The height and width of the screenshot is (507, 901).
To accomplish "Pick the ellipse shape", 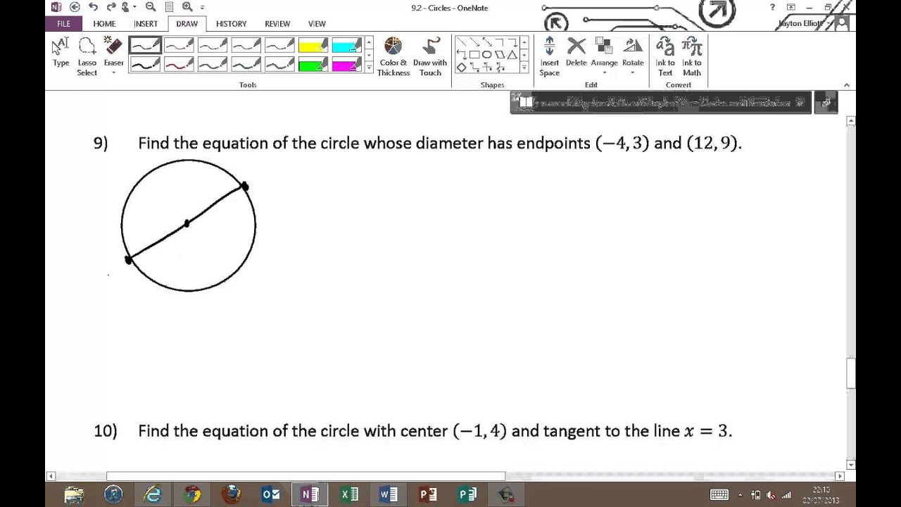I will [487, 55].
